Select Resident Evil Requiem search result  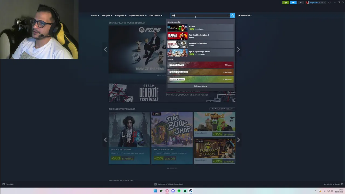coord(201,44)
